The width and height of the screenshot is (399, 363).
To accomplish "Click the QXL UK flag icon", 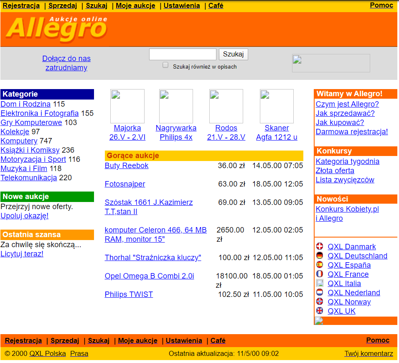I will [320, 311].
